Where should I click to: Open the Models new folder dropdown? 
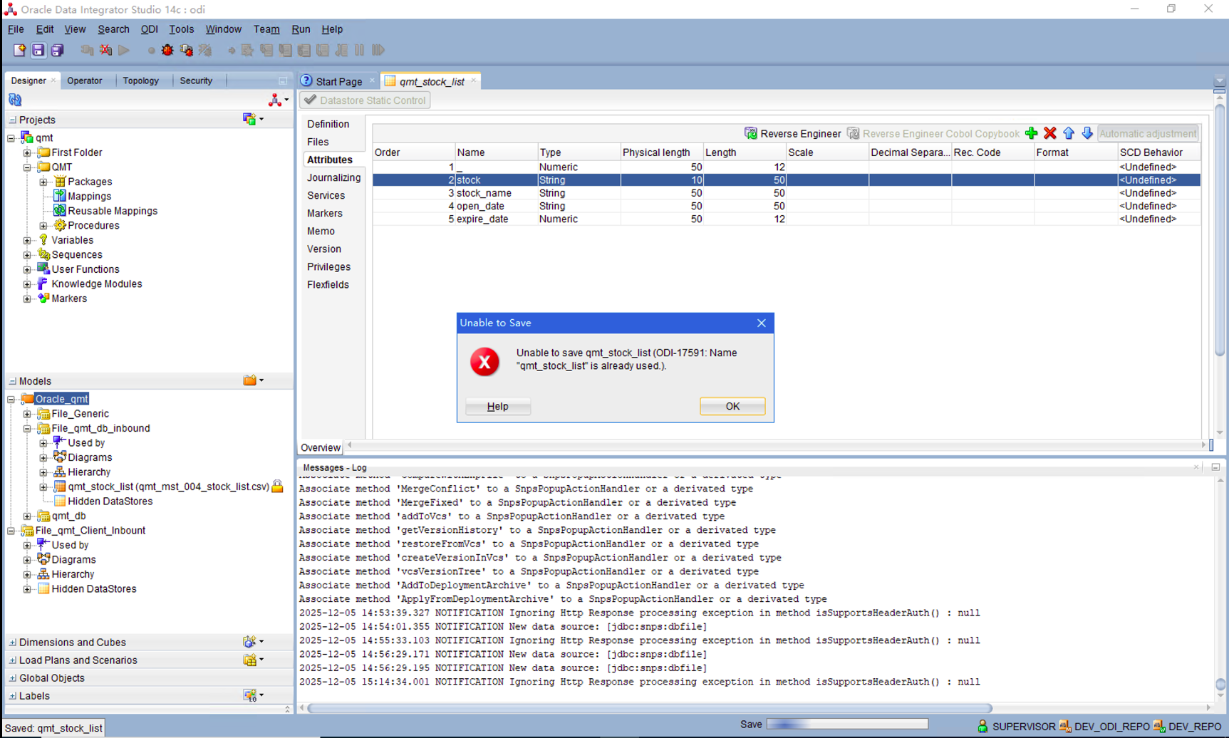click(x=253, y=380)
